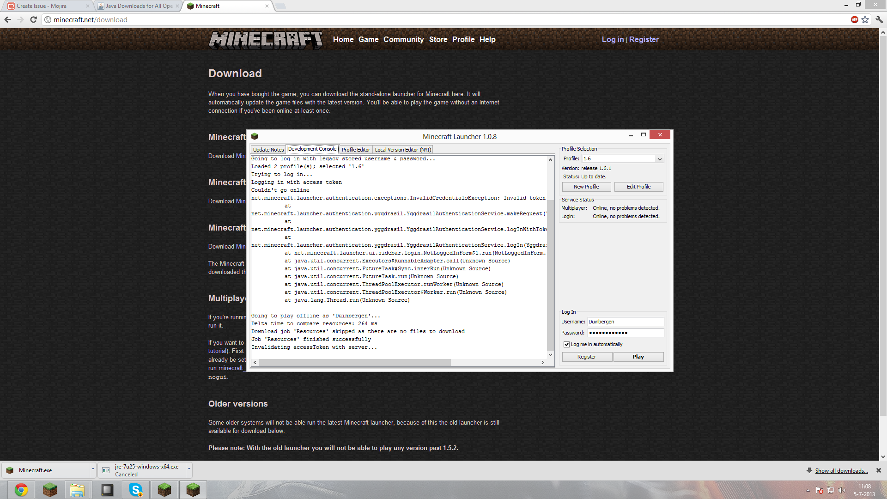Open the Minecraft.exe download options arrow
The image size is (887, 499).
pos(93,469)
